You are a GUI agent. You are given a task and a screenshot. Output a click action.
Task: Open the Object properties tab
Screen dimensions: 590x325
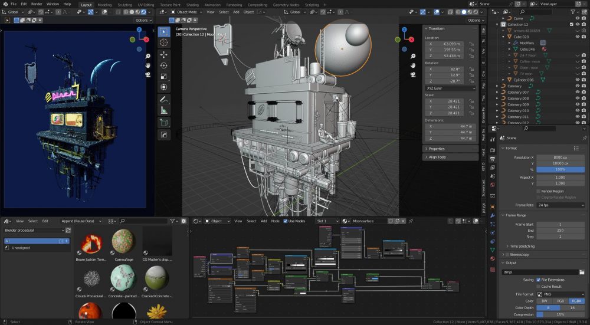493,207
